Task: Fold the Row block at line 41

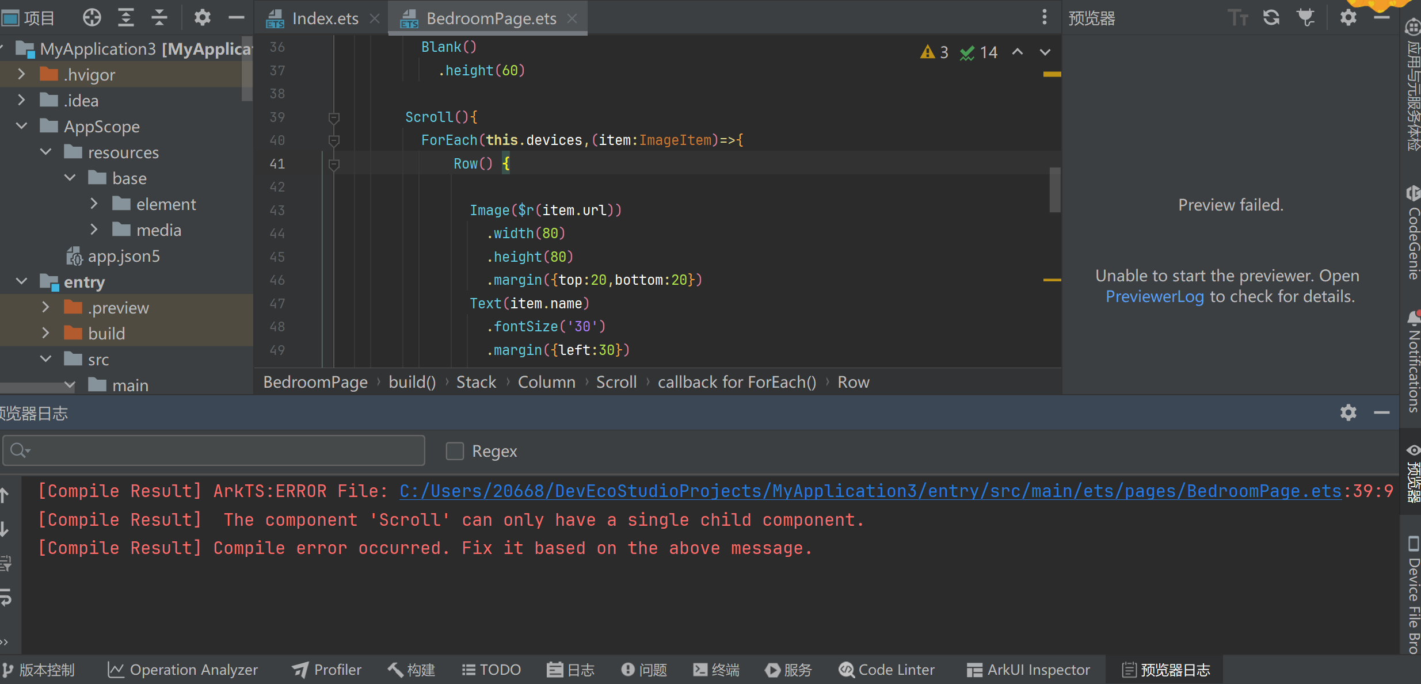Action: [x=333, y=165]
